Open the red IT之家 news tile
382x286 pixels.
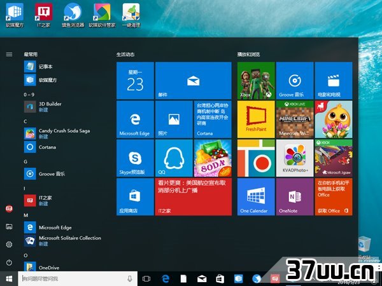194,197
